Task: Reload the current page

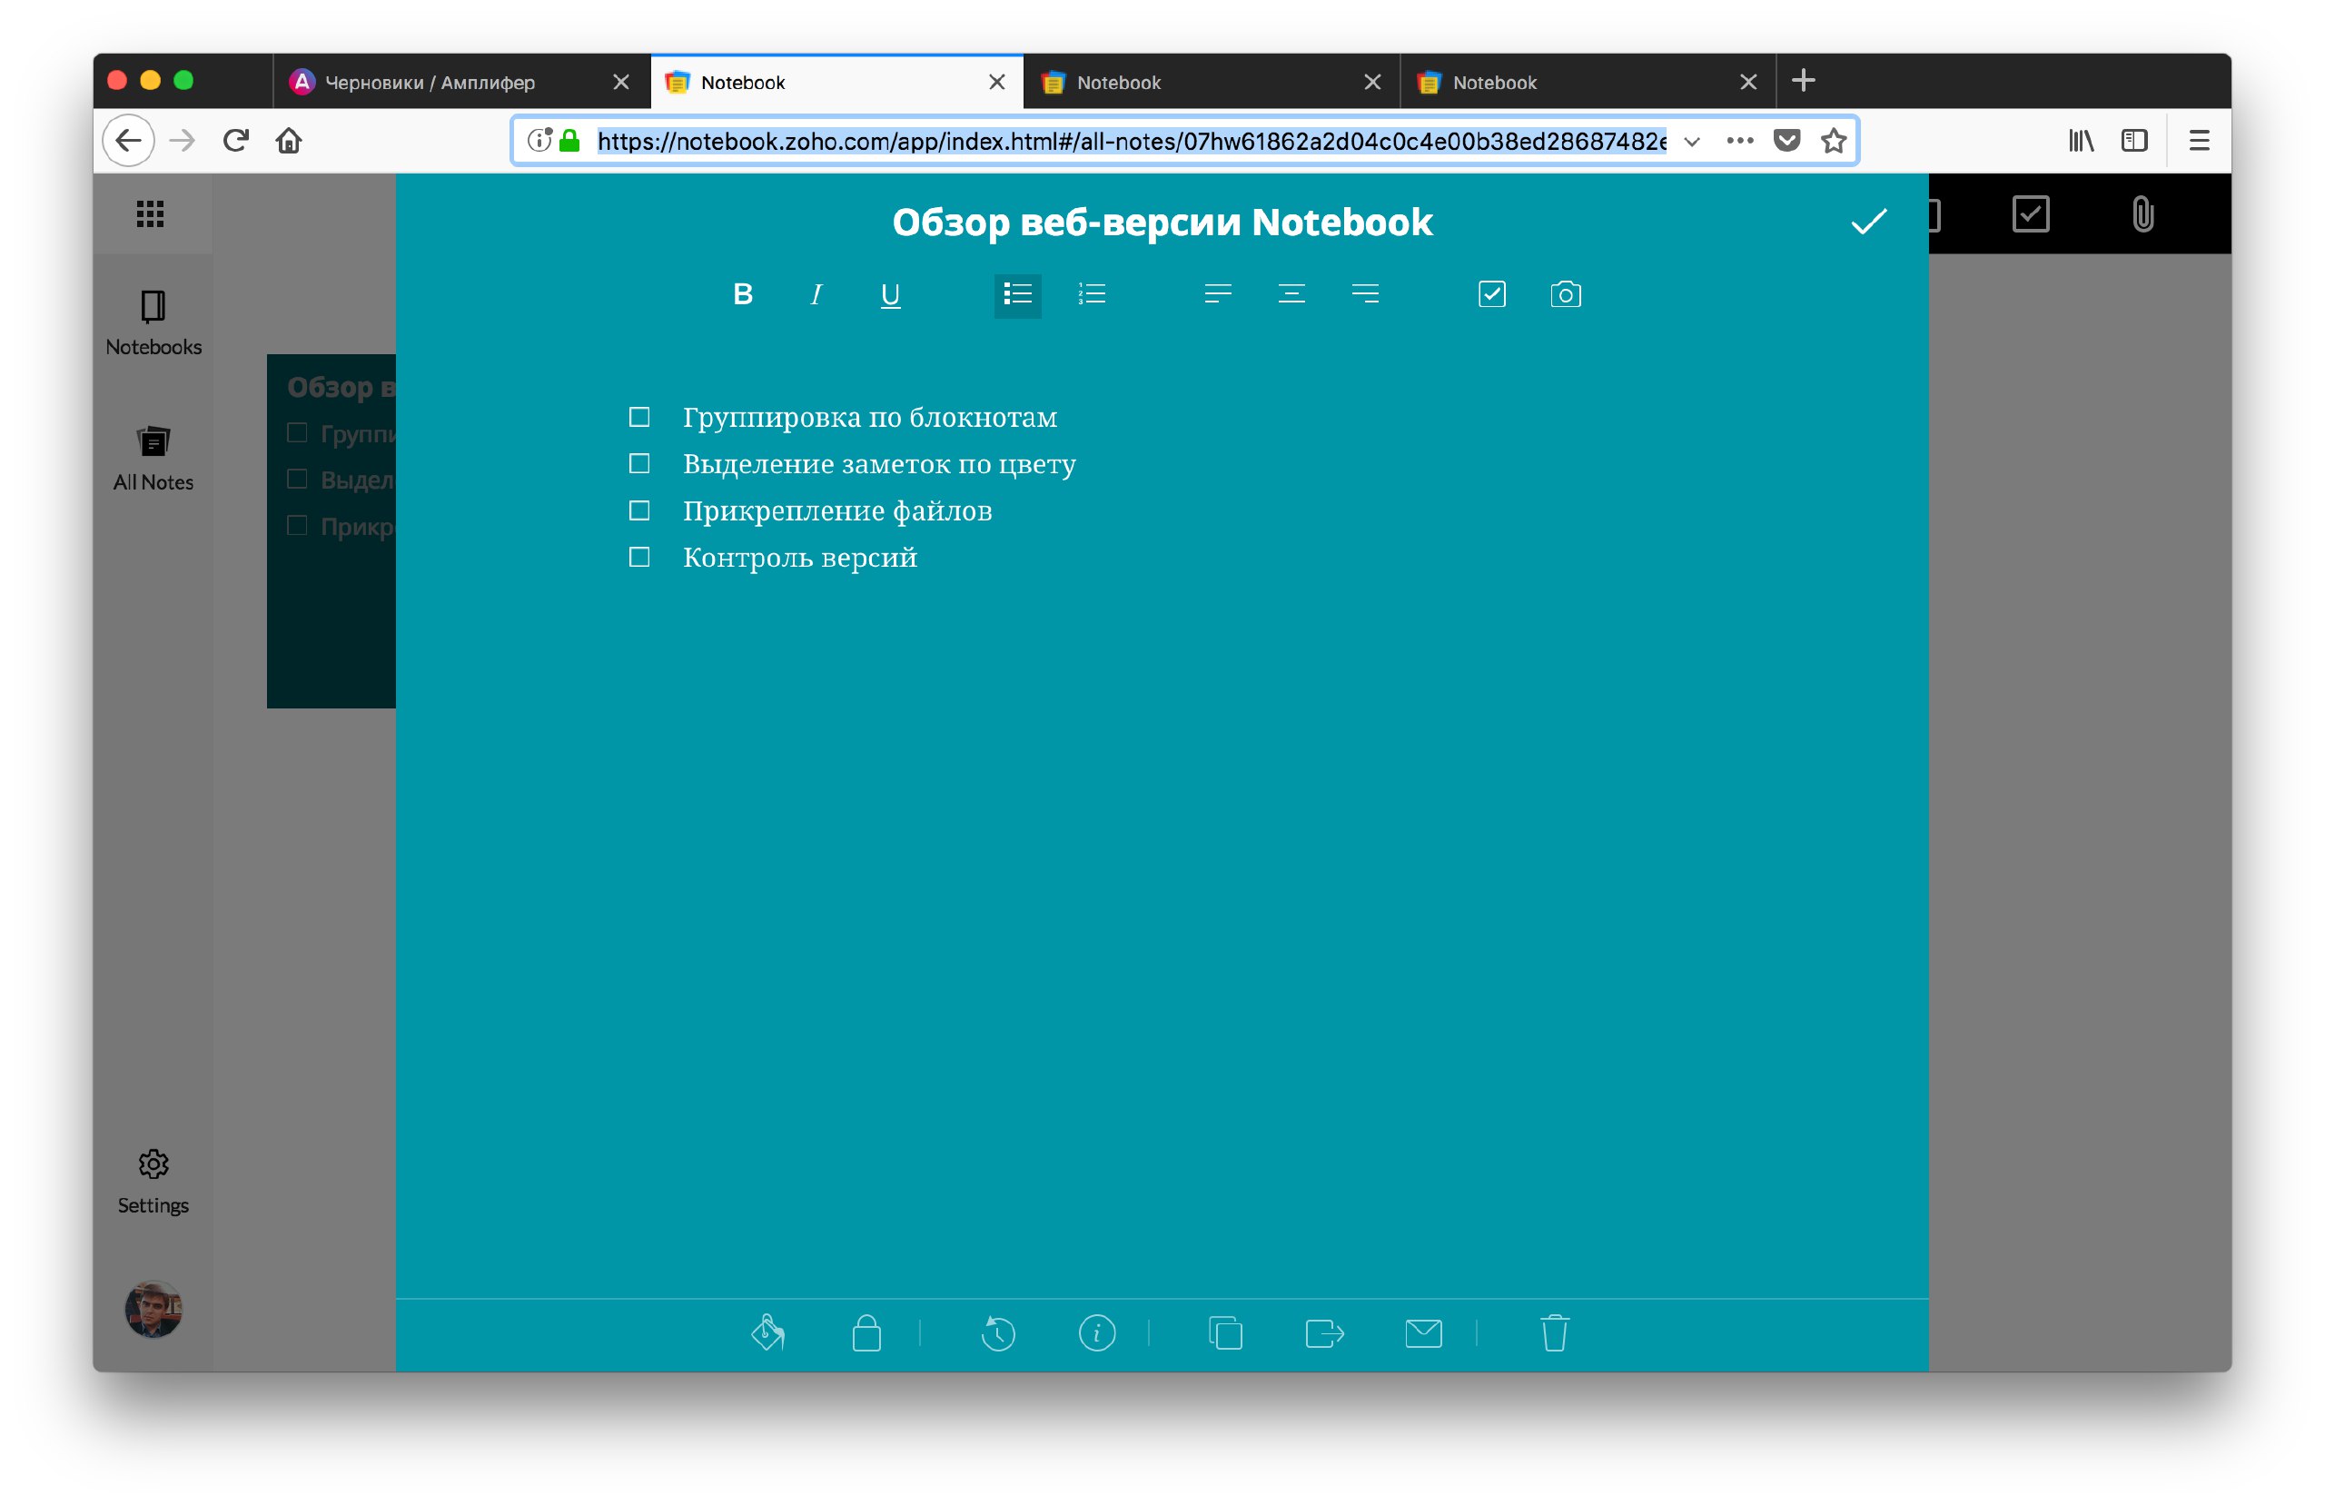Action: [235, 141]
